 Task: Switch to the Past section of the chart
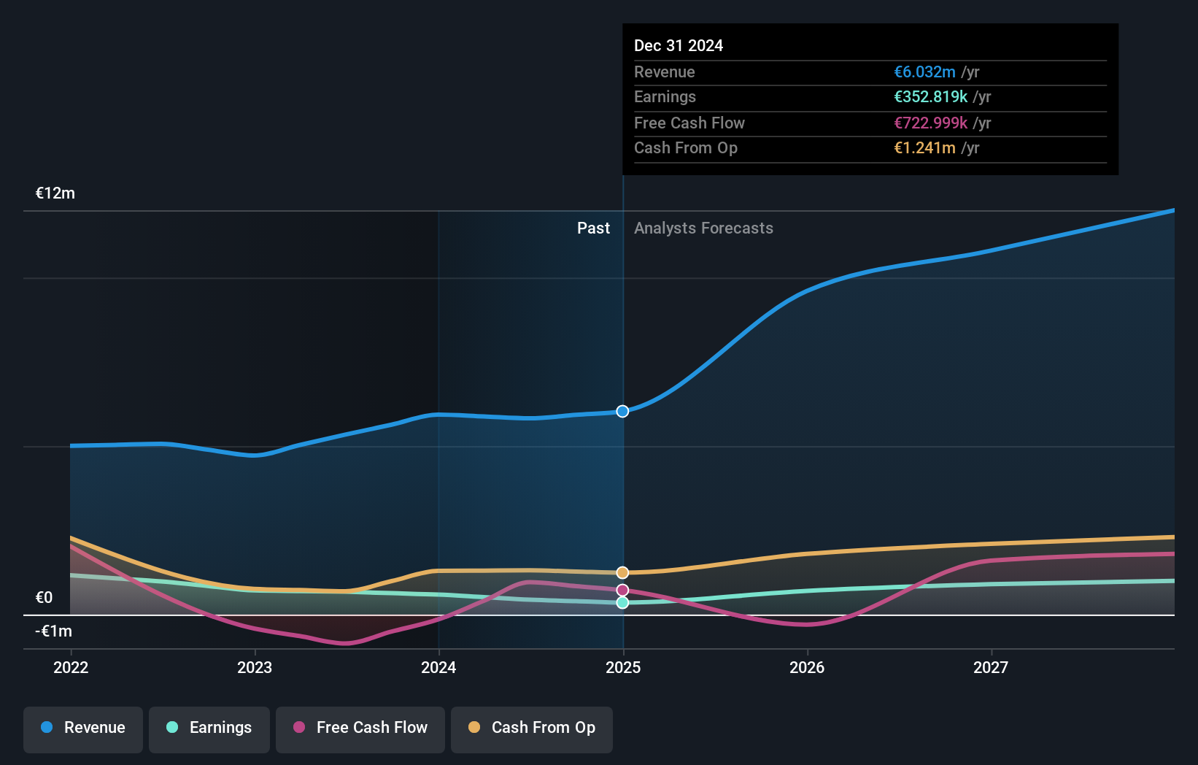tap(593, 228)
